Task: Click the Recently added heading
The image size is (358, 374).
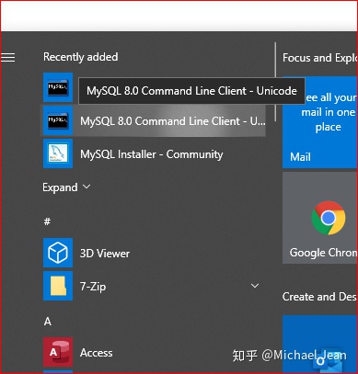Action: click(x=81, y=57)
